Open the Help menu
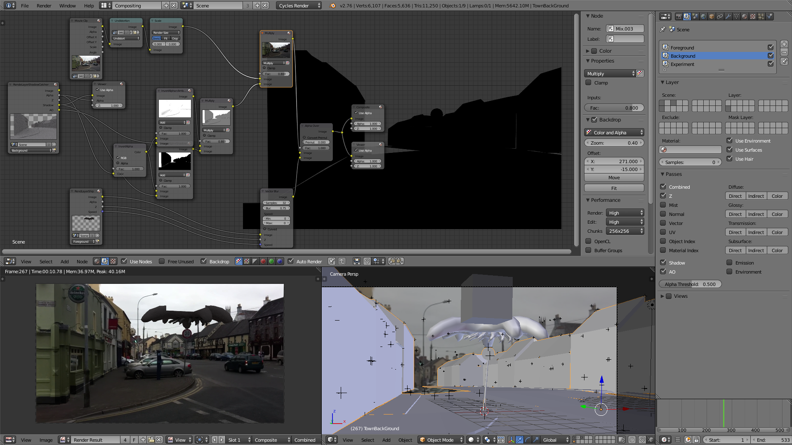 tap(89, 5)
